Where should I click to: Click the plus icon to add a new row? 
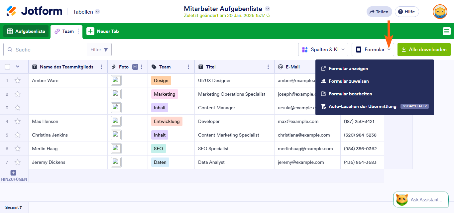13,173
